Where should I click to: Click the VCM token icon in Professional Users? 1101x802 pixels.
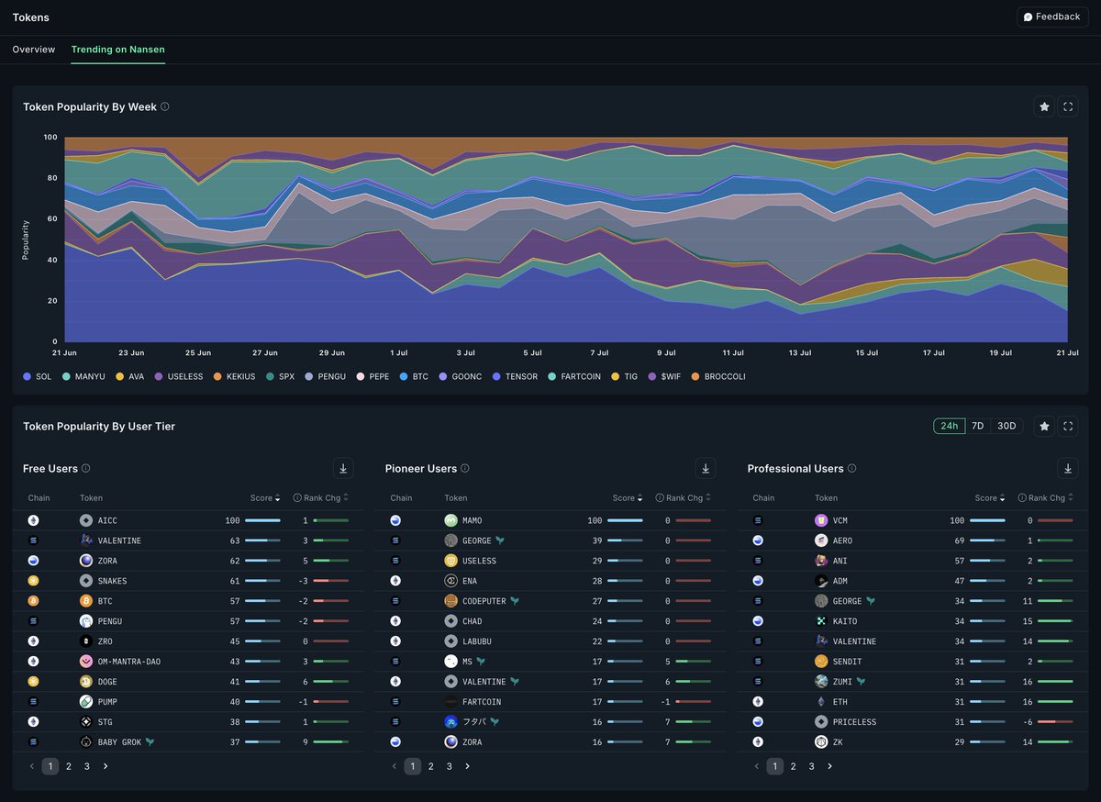click(x=821, y=520)
